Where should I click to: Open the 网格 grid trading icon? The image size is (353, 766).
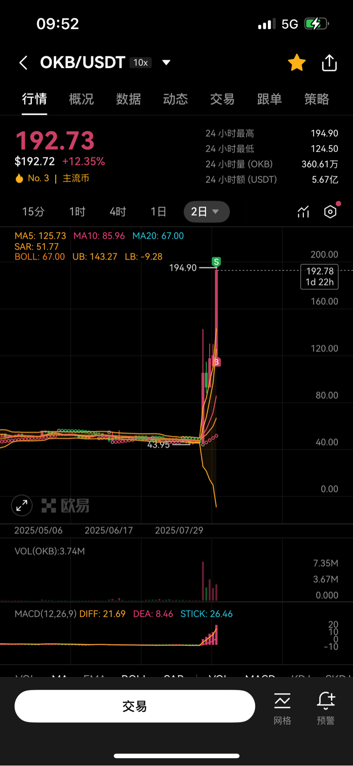282,708
